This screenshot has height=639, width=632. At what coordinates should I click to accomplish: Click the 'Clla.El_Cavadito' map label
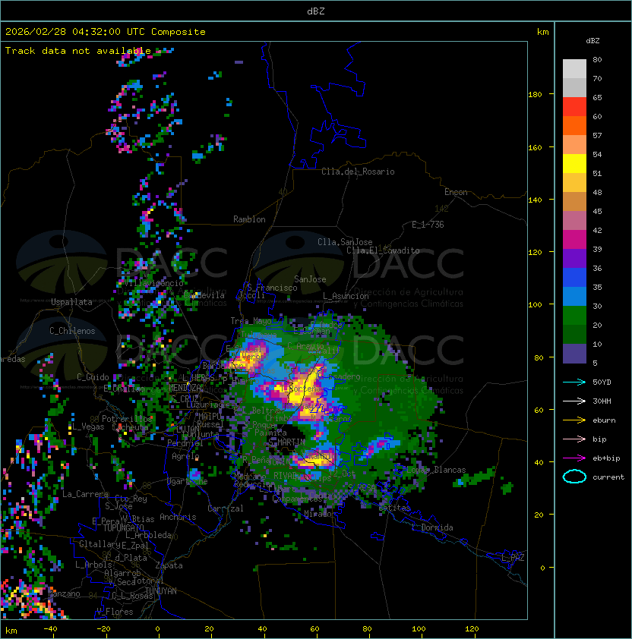(383, 250)
